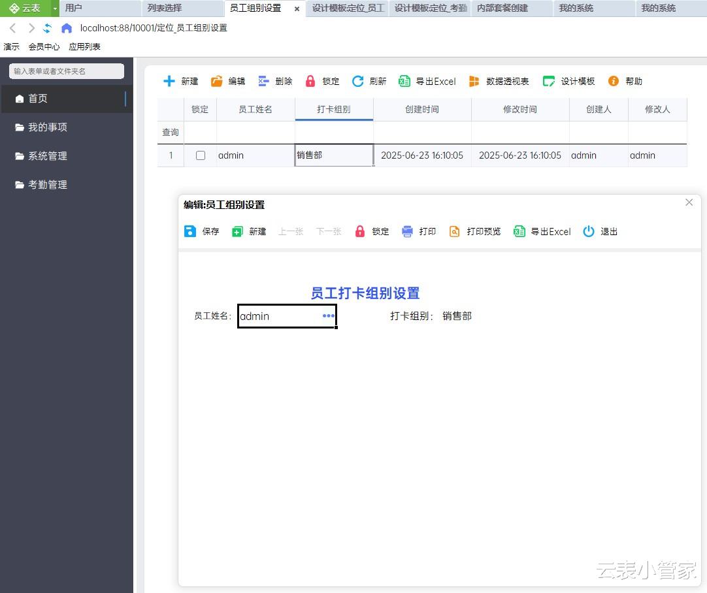Switch to the 列表选择 tab
707x593 pixels.
point(182,8)
